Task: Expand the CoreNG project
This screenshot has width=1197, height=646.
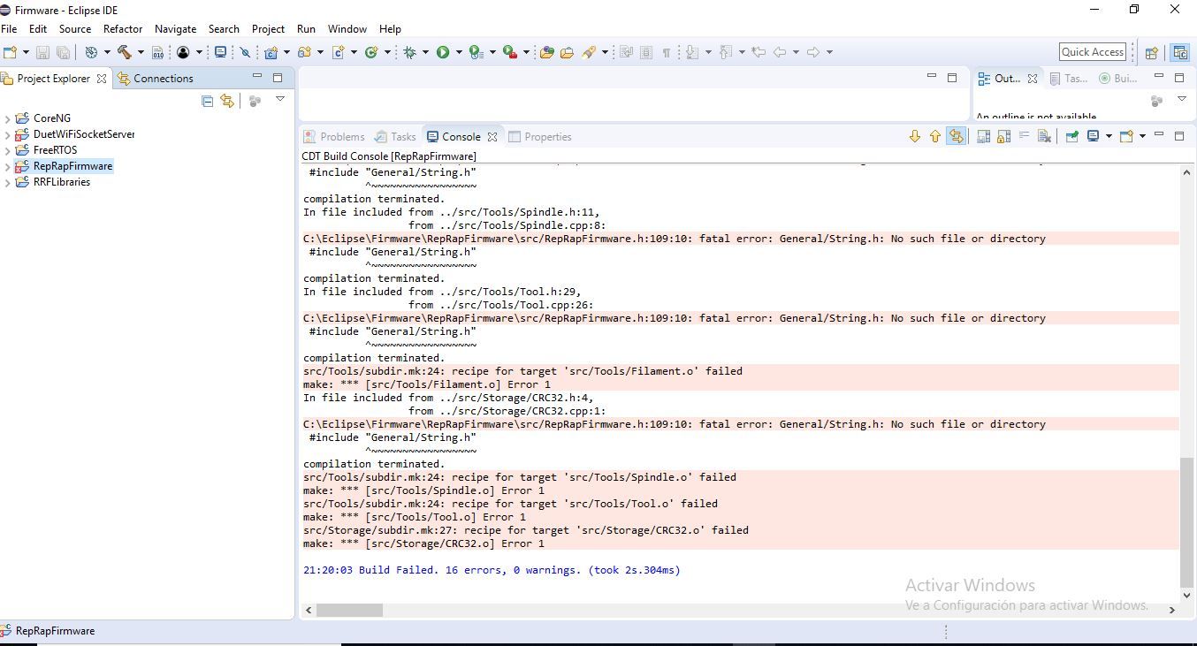Action: pos(8,118)
